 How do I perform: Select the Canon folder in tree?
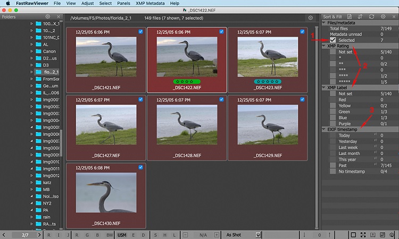point(49,52)
